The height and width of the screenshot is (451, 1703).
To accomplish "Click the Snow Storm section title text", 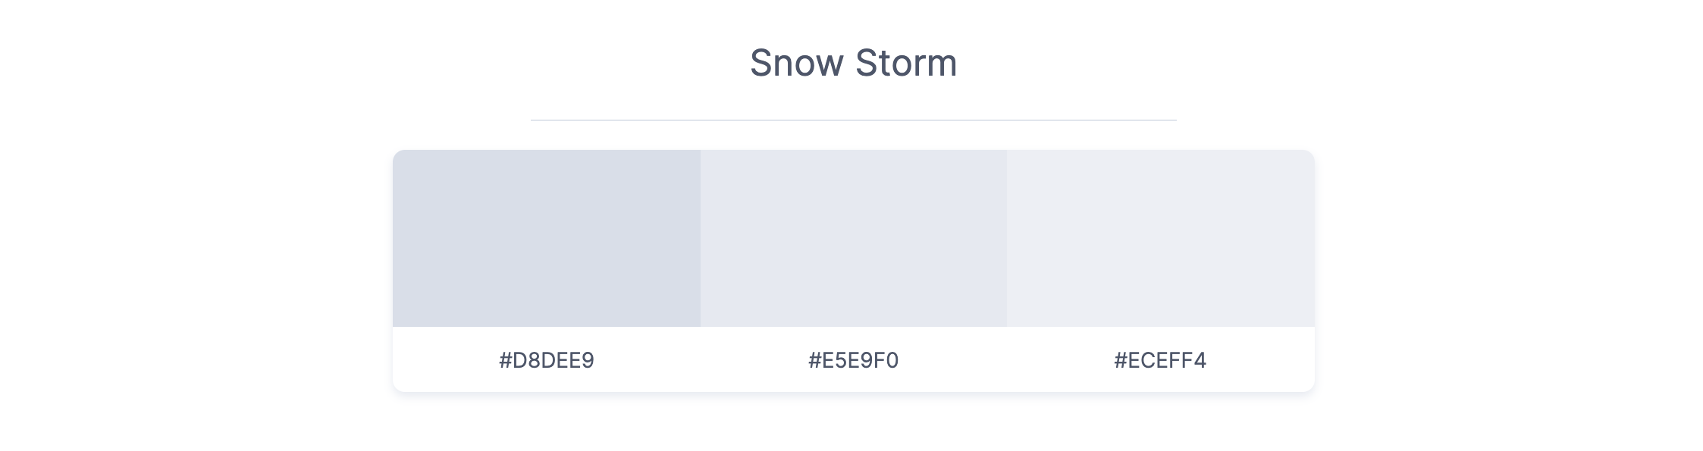I will (853, 63).
